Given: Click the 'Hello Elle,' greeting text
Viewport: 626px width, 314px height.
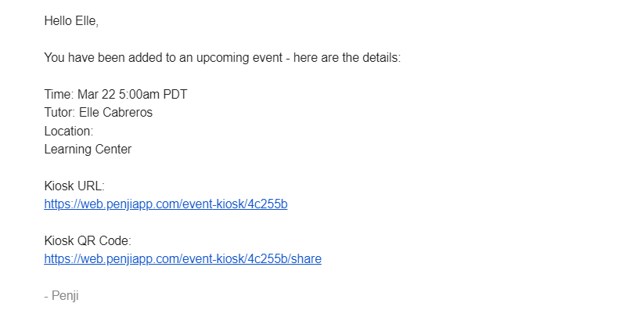Looking at the screenshot, I should 71,21.
